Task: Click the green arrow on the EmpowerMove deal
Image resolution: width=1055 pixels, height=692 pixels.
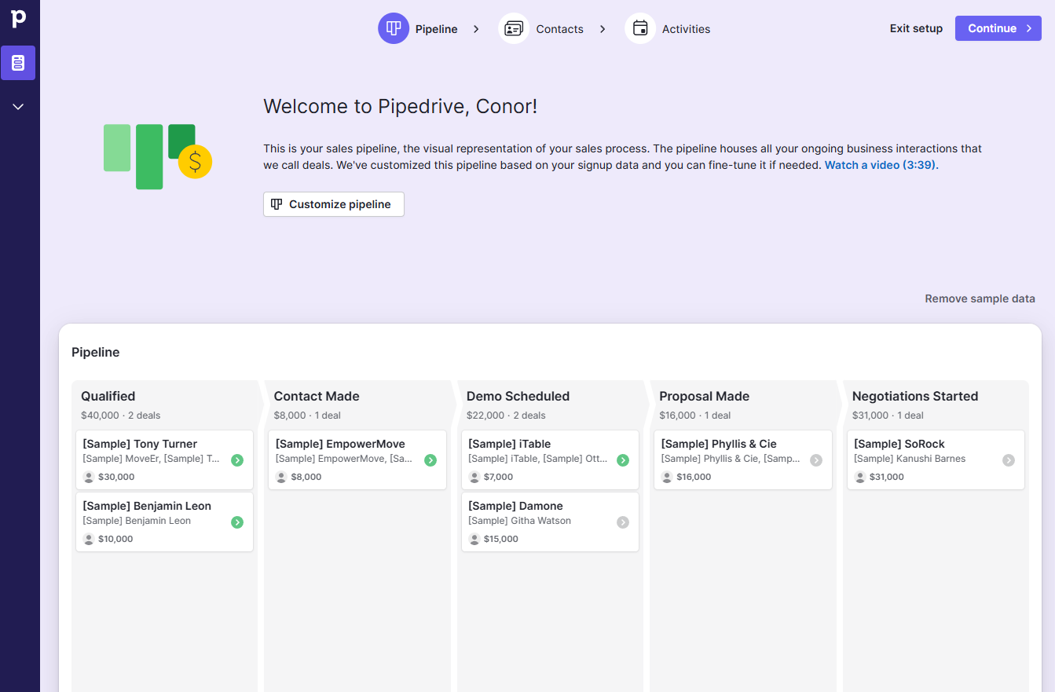Action: pos(430,460)
